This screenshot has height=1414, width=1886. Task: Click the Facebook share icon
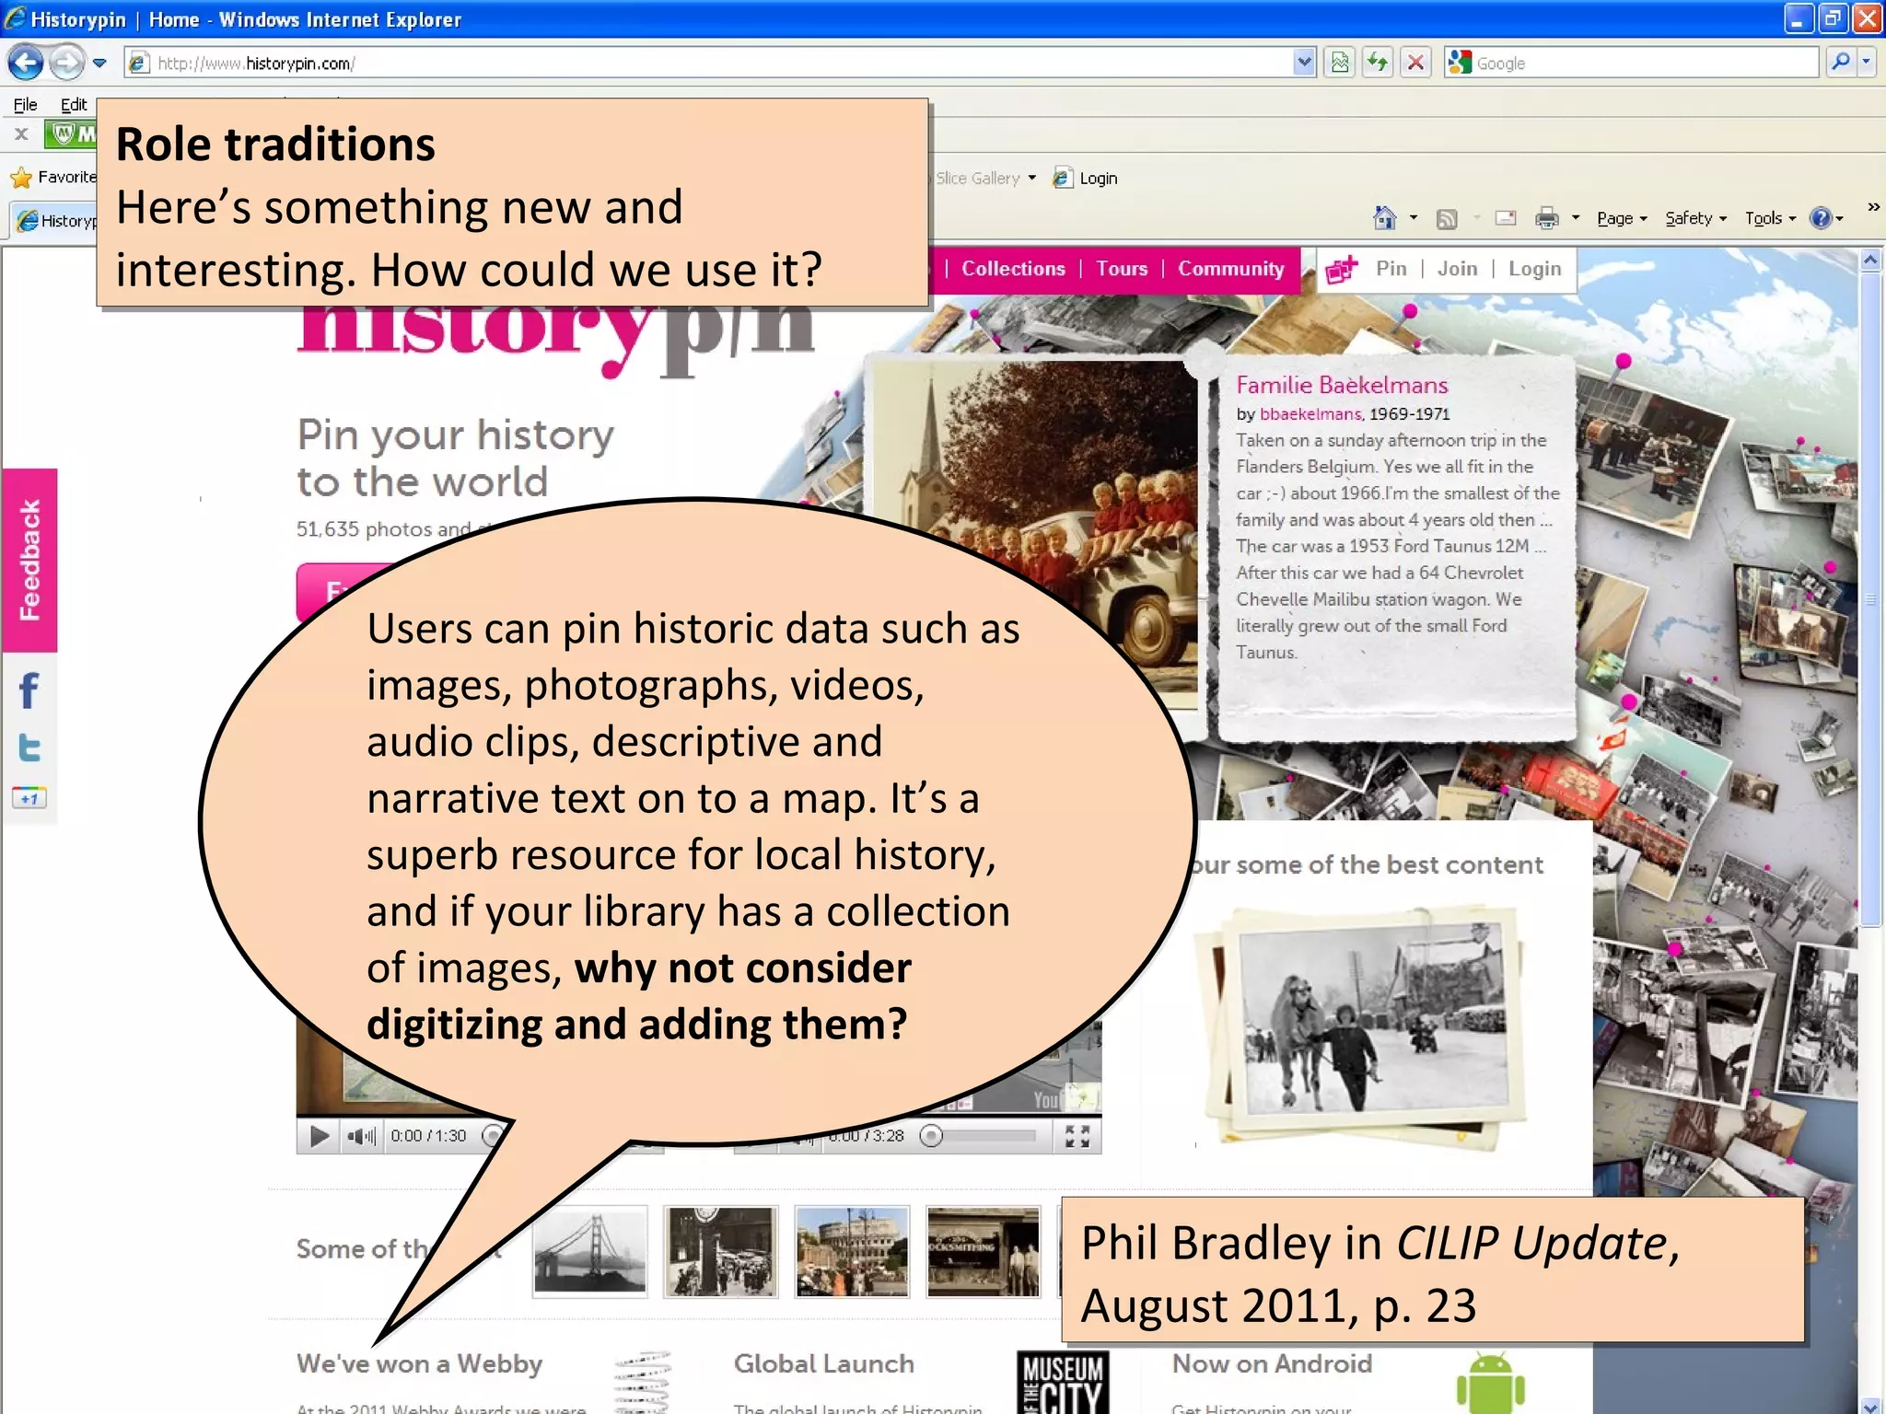(29, 690)
